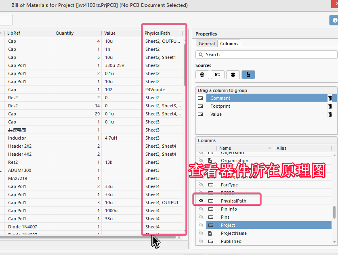This screenshot has width=338, height=255.
Task: Click the PhysicalPath column header in table
Action: coord(162,33)
